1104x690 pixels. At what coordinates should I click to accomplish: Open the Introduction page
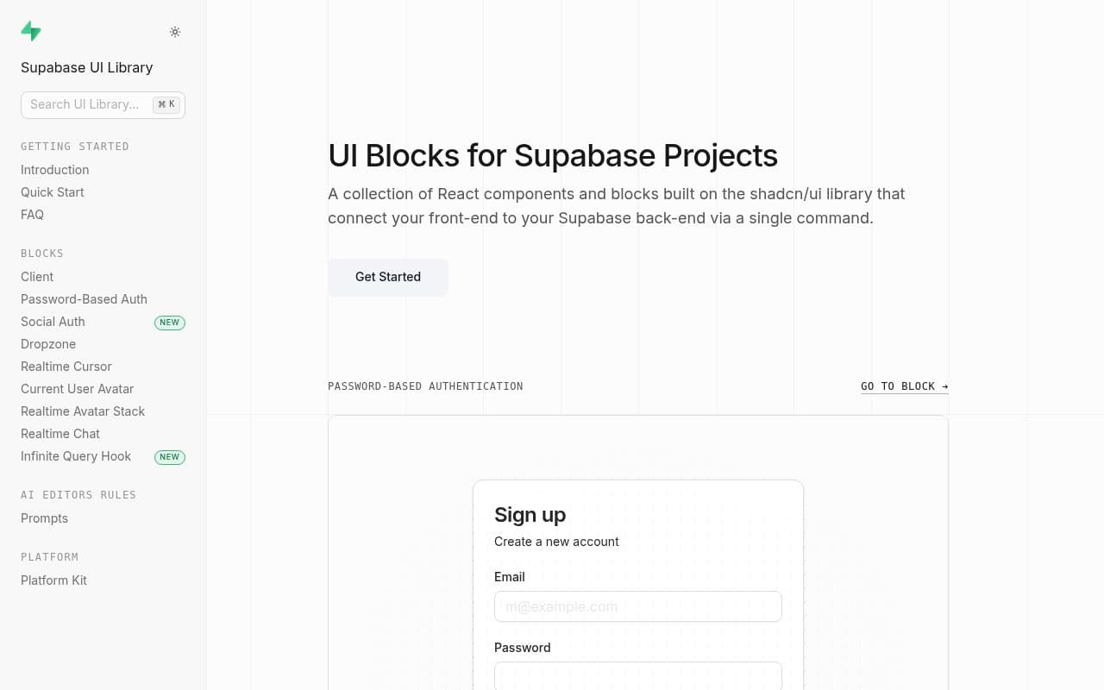(x=54, y=170)
